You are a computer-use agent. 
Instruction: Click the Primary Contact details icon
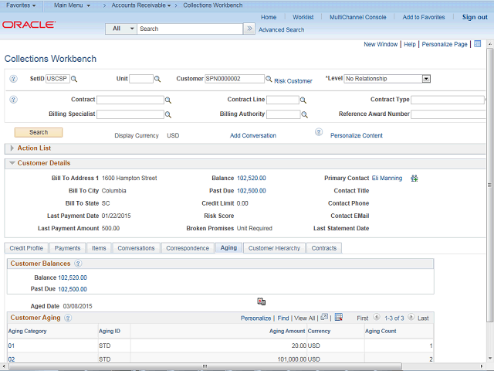tap(414, 179)
